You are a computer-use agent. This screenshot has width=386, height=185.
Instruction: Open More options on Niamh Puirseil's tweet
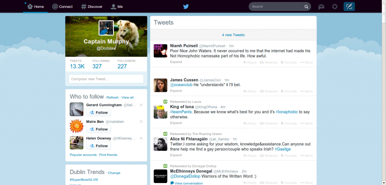pos(306,62)
